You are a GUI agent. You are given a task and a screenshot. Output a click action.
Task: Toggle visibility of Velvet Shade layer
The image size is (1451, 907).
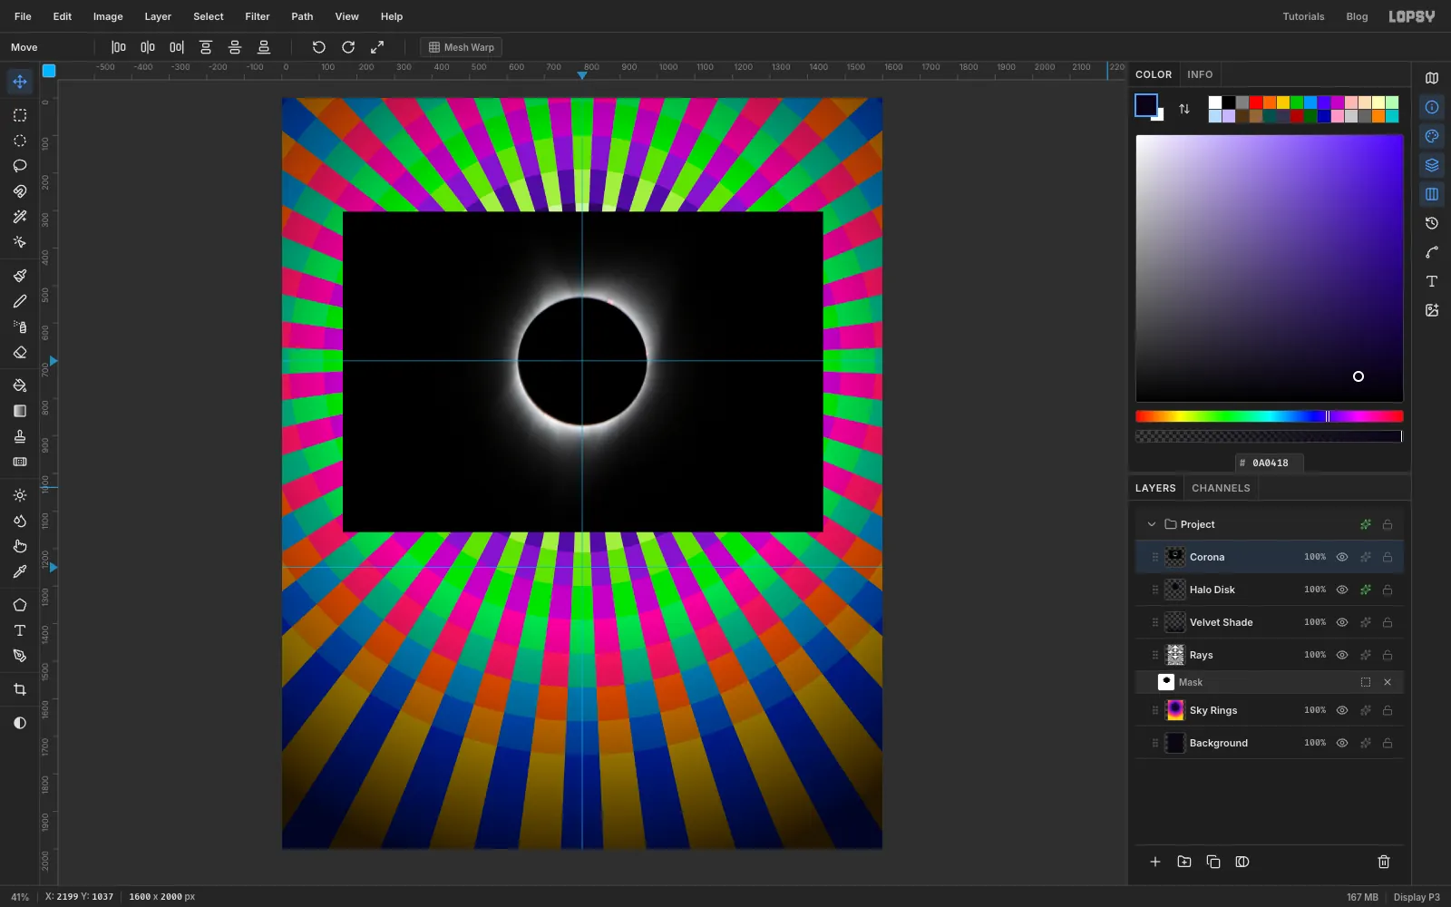pos(1342,622)
